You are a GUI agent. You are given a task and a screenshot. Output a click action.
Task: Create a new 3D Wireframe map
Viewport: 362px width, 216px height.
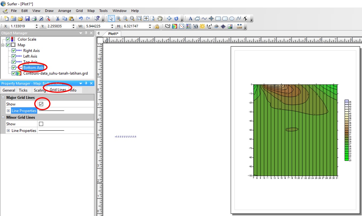click(223, 26)
